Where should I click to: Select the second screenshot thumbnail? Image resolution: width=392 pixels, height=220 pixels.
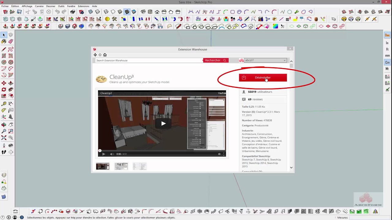pos(121,166)
